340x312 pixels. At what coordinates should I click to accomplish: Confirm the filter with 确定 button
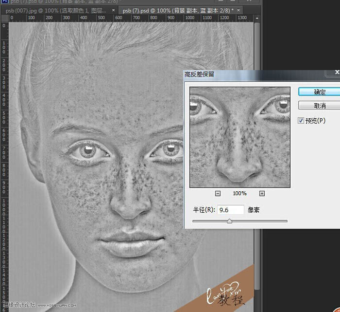pyautogui.click(x=320, y=92)
